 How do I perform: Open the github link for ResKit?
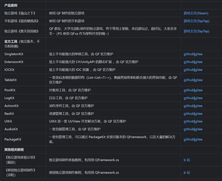pyautogui.click(x=188, y=113)
